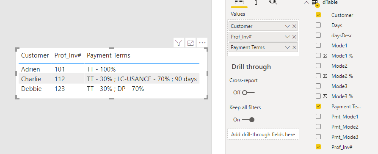
Task: Open the Payment Terms field dropdown arrow
Action: 287,47
